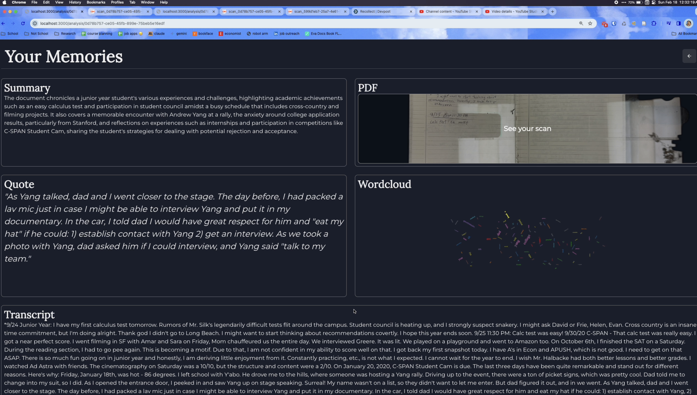
Task: Toggle the Chrome side panel
Action: point(678,23)
